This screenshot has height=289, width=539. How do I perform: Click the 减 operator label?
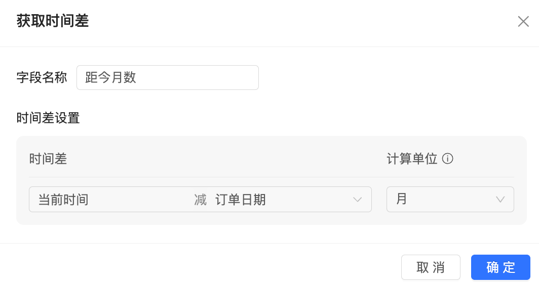coord(201,200)
